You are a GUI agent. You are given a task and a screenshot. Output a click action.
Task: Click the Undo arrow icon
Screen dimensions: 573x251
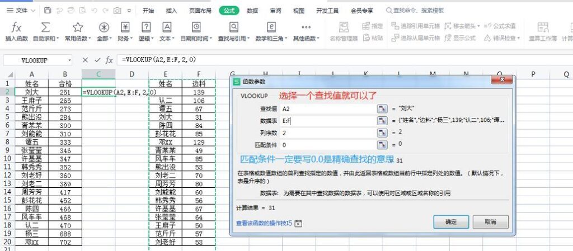click(x=94, y=11)
